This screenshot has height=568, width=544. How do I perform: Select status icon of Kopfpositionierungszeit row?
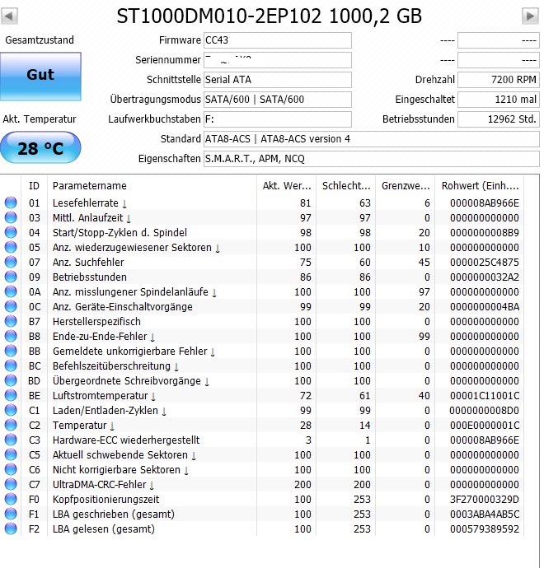coord(11,499)
